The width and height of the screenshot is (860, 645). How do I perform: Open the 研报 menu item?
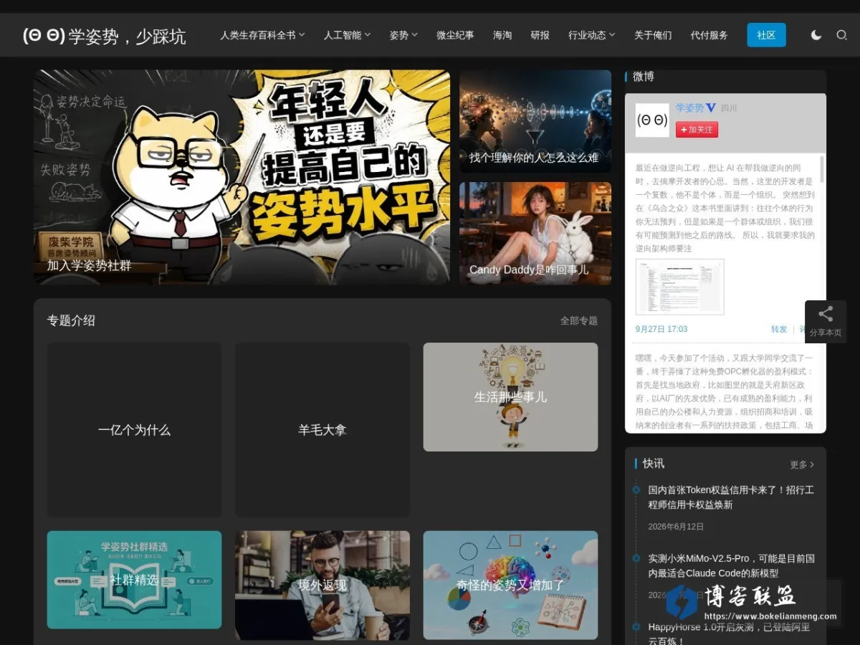540,35
